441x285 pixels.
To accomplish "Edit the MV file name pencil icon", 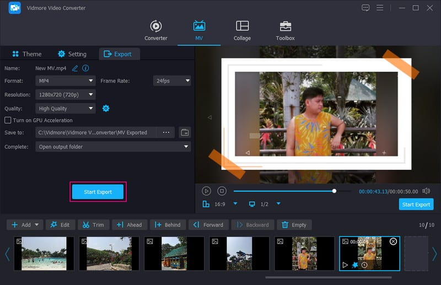I will point(76,68).
